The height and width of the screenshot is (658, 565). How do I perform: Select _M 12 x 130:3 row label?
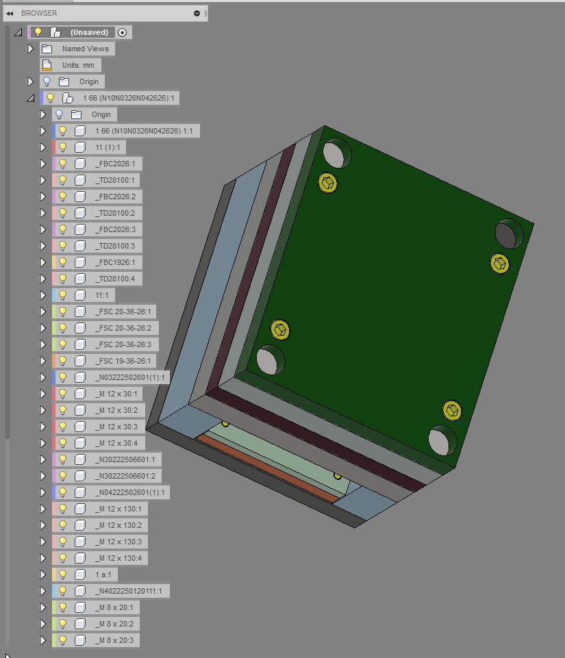tap(118, 542)
